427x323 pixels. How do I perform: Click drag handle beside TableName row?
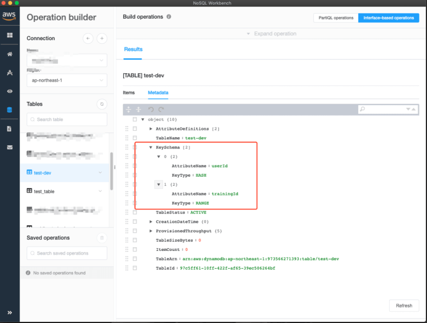pyautogui.click(x=126, y=138)
